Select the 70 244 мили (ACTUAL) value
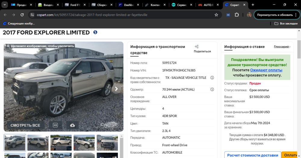 pyautogui.click(x=178, y=89)
